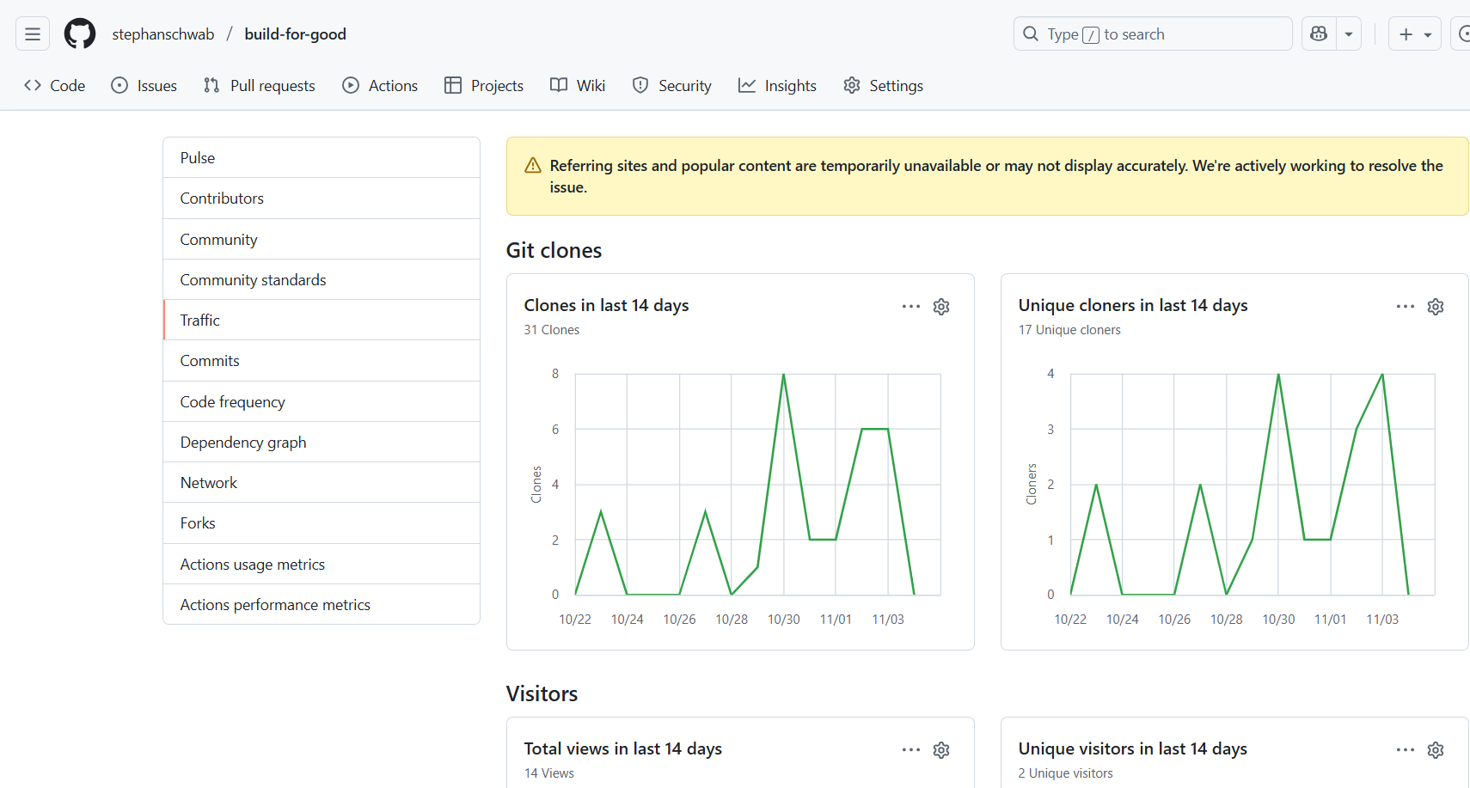The height and width of the screenshot is (788, 1470).
Task: Open three-dot menu on Total views card
Action: tap(911, 750)
